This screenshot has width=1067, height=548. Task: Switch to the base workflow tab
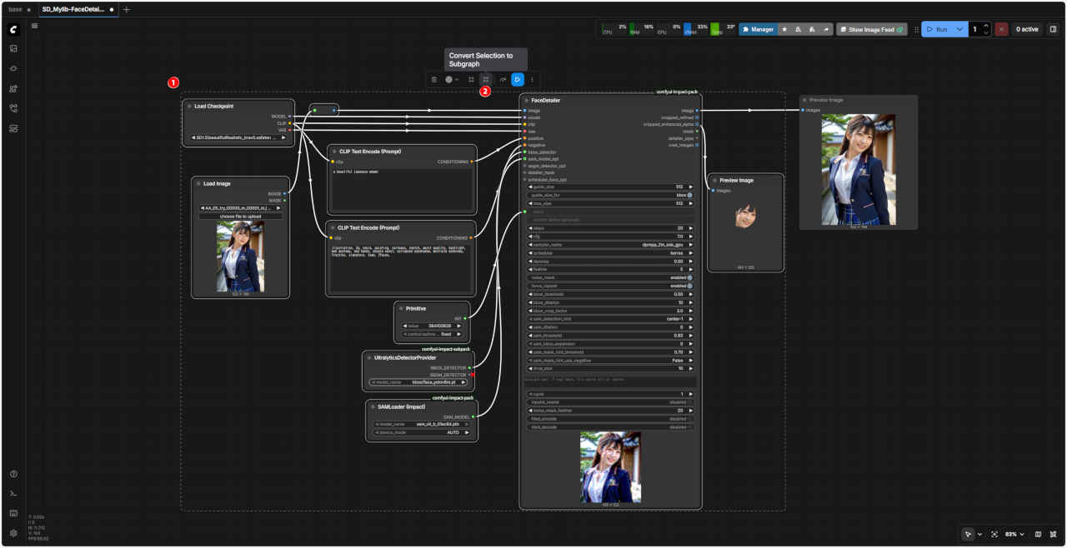point(15,10)
